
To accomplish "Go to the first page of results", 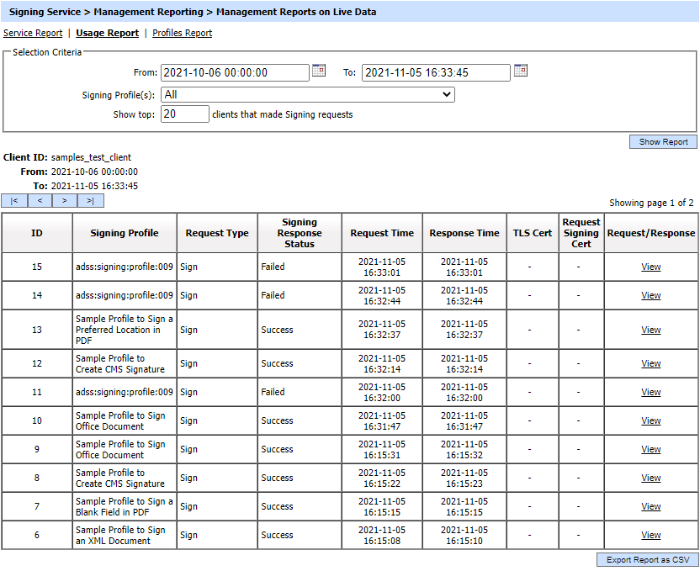I will point(14,201).
